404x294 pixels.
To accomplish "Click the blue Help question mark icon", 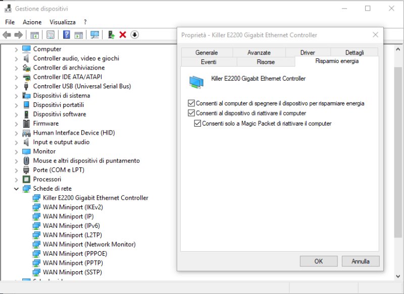I will click(x=67, y=35).
